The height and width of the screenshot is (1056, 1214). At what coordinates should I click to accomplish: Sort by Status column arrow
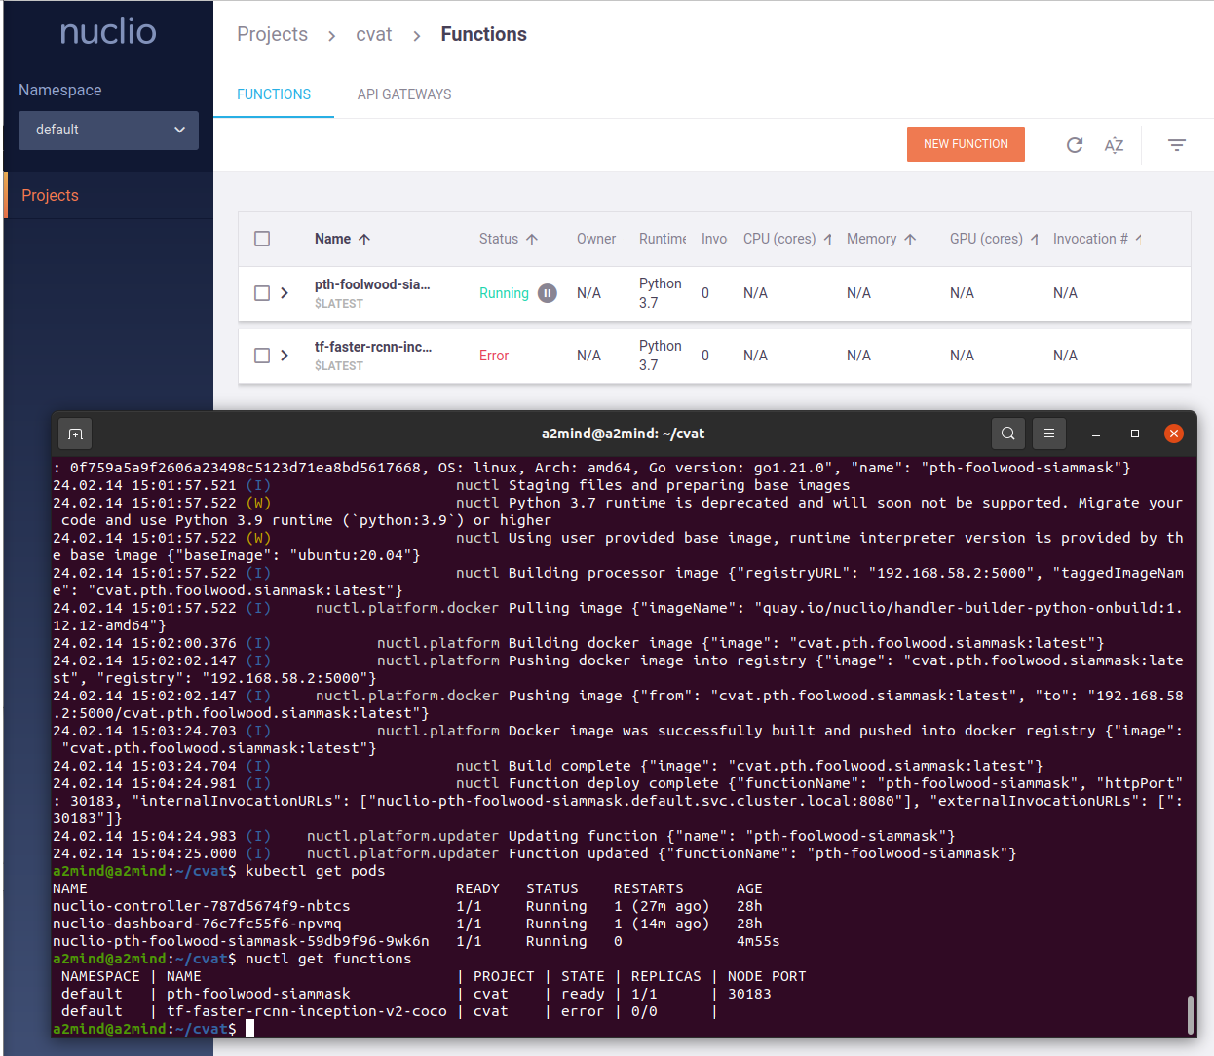point(532,239)
